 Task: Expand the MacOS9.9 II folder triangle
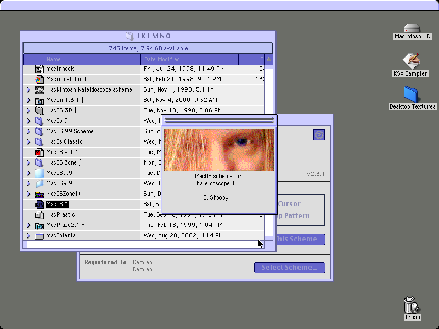pos(29,183)
